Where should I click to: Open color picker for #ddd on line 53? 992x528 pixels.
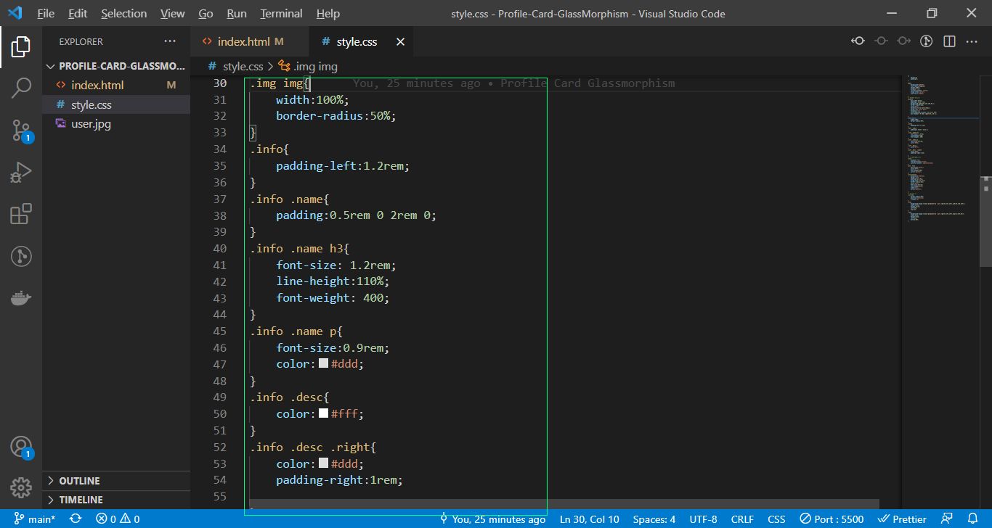323,463
